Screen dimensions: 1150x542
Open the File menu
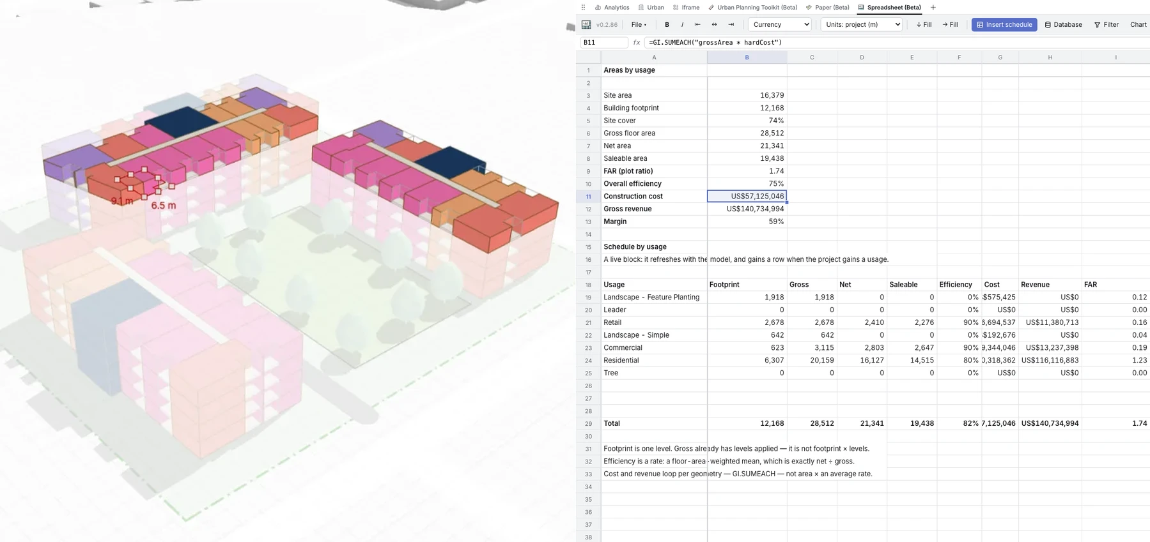[x=639, y=25]
